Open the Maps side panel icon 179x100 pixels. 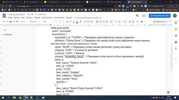pos(176,49)
